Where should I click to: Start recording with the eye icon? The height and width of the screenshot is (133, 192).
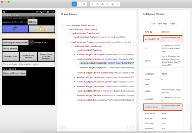103,4
